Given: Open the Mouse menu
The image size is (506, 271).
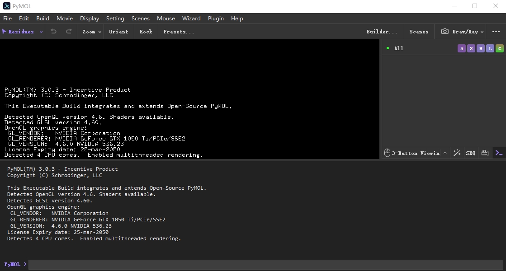Looking at the screenshot, I should tap(166, 19).
